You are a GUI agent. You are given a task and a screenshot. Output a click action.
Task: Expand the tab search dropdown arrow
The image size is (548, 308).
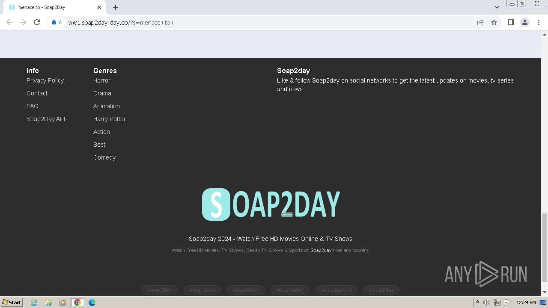point(497,7)
